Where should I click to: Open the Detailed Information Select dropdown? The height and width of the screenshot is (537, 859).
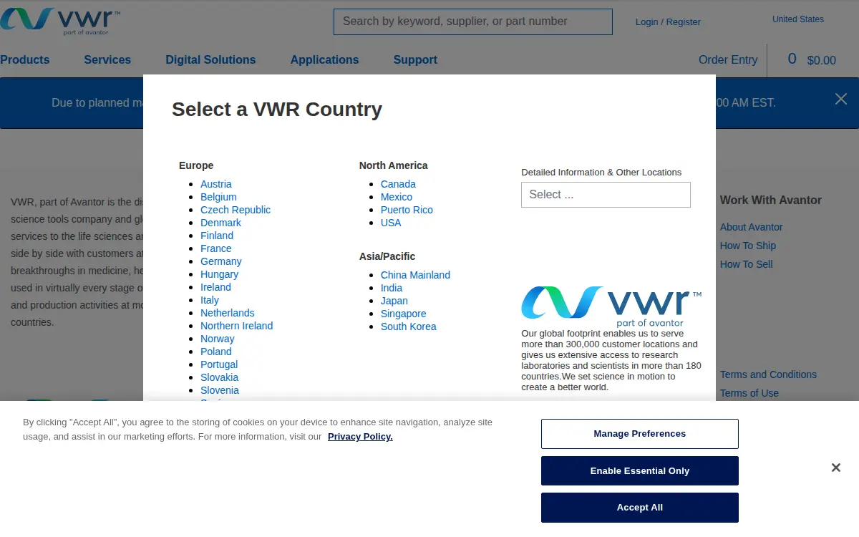coord(606,195)
